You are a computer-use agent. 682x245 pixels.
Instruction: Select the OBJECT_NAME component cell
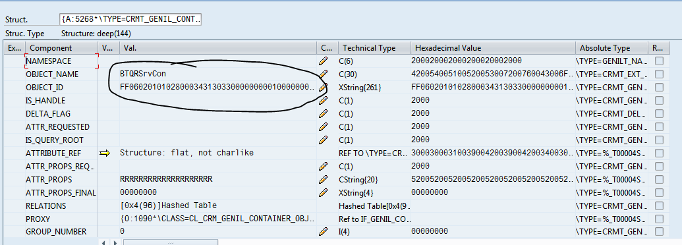[x=61, y=74]
